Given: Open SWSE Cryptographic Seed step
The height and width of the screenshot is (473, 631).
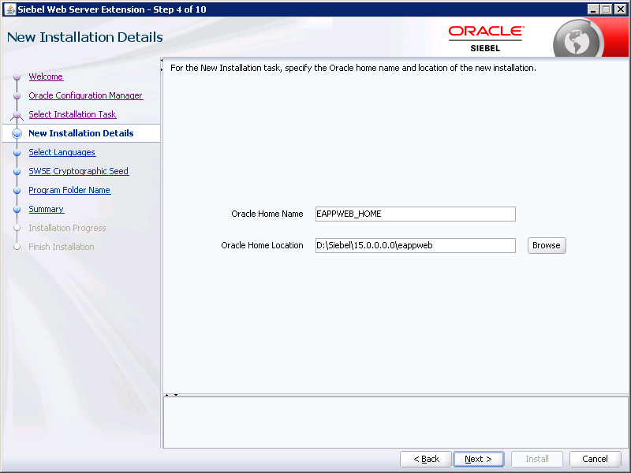Looking at the screenshot, I should pos(78,171).
